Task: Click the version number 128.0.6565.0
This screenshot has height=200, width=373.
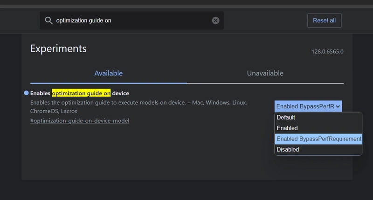Action: click(327, 52)
